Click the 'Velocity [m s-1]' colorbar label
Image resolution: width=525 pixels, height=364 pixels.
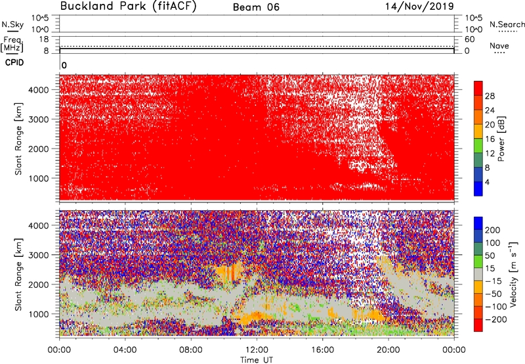pyautogui.click(x=513, y=274)
